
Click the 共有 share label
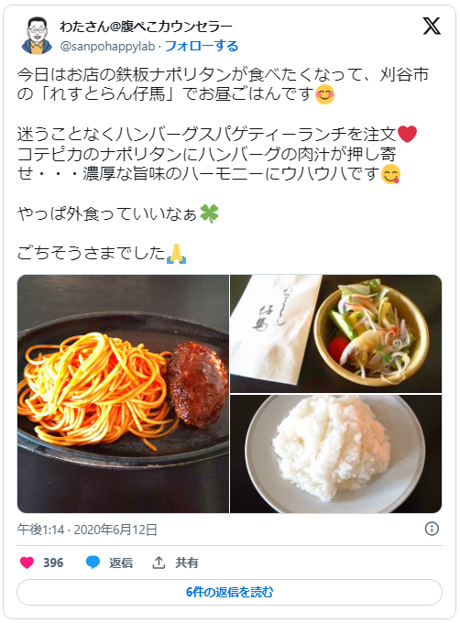pyautogui.click(x=187, y=563)
